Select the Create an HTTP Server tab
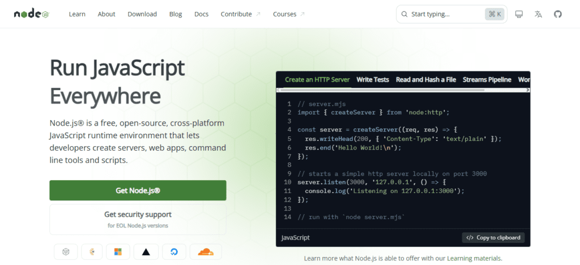 coord(317,79)
